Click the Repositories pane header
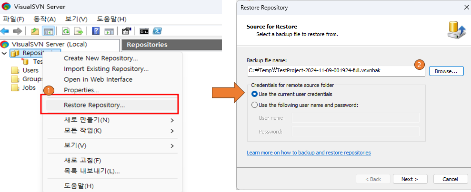Screen dimensions: 471x192 pyautogui.click(x=171, y=45)
